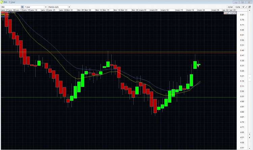Select the MME (14) indicator label

5,15
